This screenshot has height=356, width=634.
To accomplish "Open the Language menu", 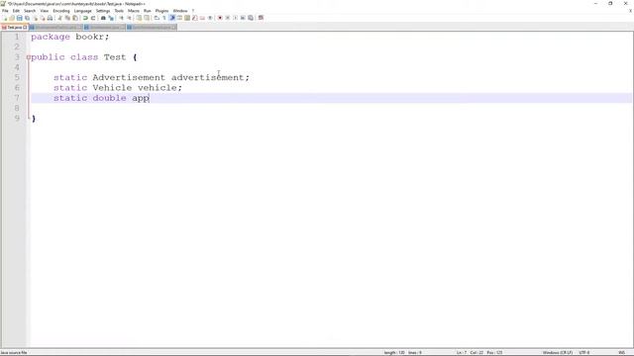I will click(82, 11).
